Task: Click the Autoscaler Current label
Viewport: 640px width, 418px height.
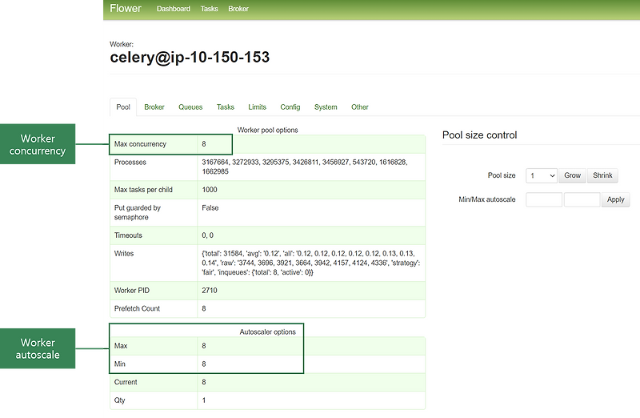Action: click(126, 382)
